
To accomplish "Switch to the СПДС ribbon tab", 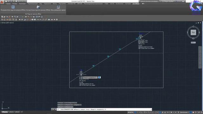I will pos(106,4).
